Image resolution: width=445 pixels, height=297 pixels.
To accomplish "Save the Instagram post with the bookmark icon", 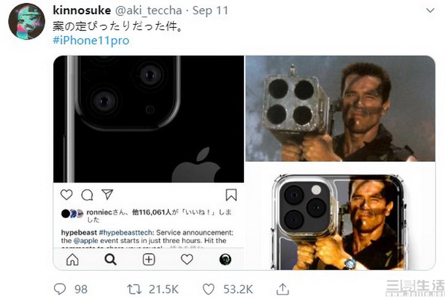I will [231, 194].
